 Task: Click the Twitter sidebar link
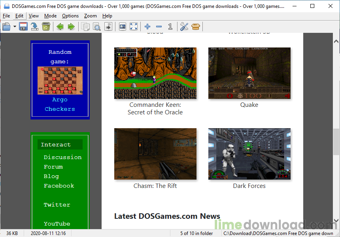(57, 205)
